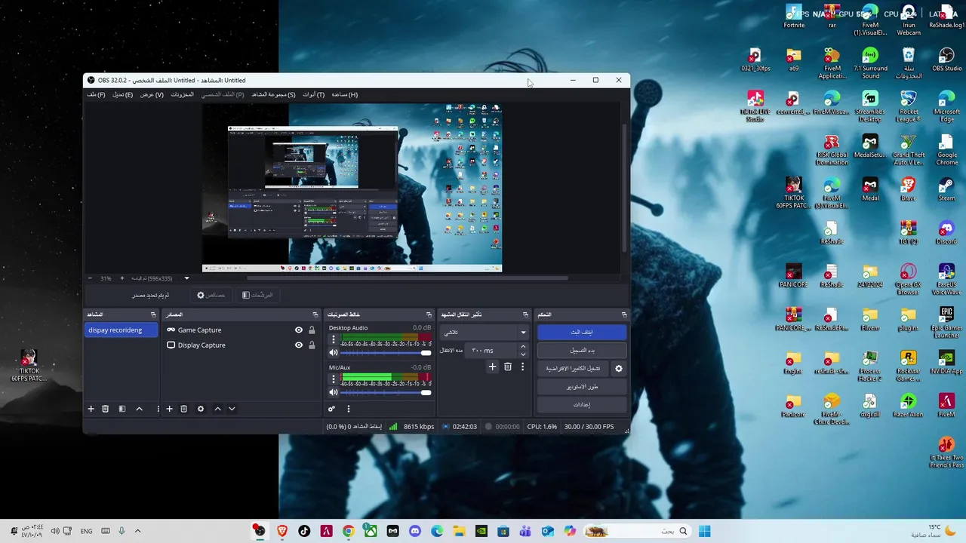Zoom in preview with the plus icon

pos(122,278)
